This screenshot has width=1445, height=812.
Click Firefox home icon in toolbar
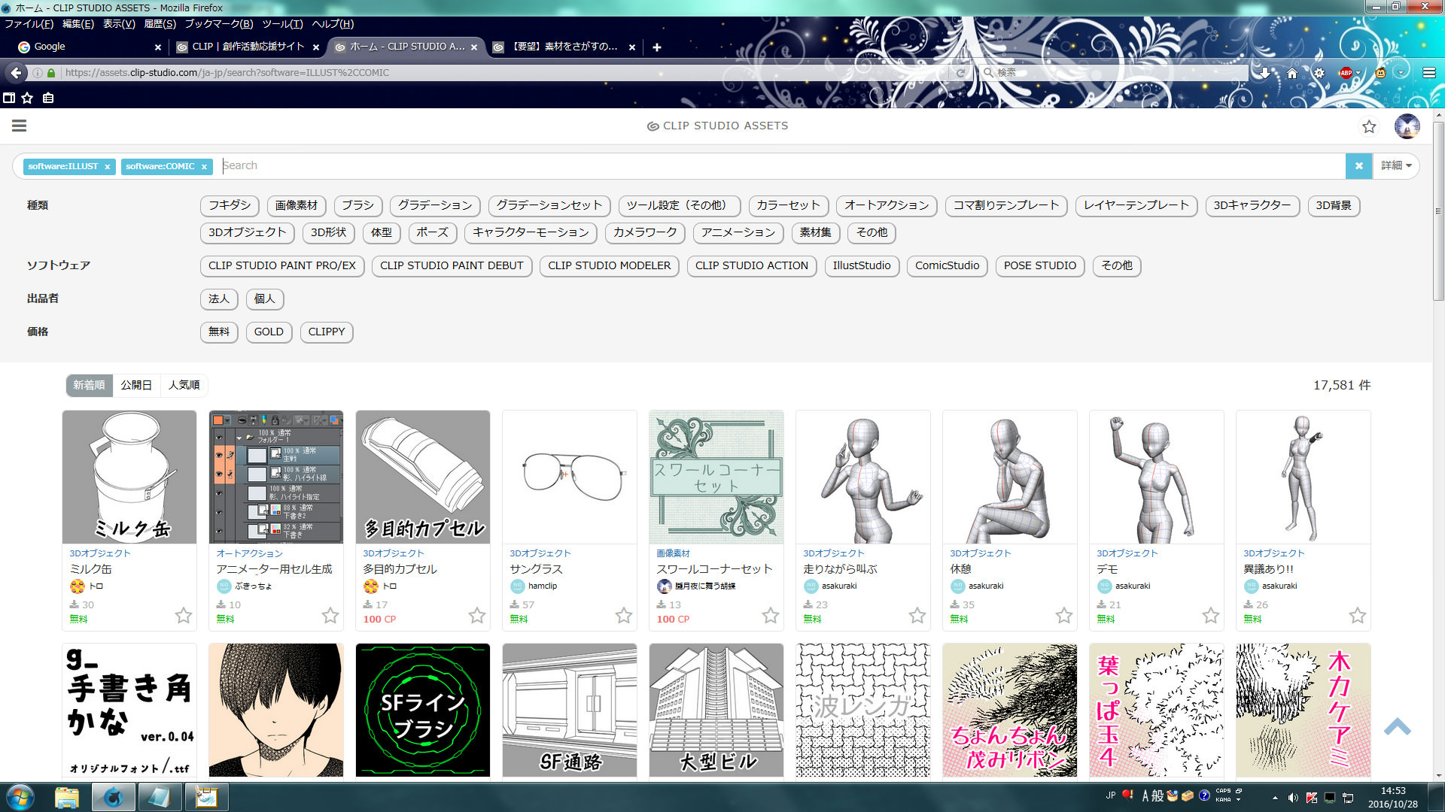[x=1292, y=73]
